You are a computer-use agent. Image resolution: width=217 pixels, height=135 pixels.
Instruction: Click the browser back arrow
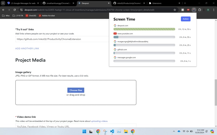pos(3,10)
